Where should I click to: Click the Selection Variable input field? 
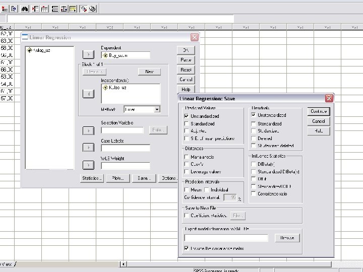tap(122, 130)
